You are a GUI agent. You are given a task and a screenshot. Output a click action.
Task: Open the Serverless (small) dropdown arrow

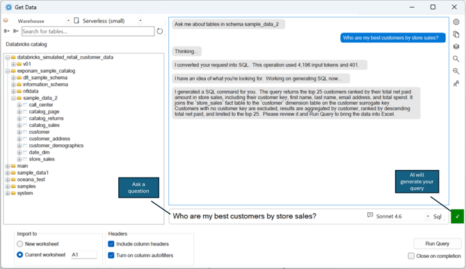coord(140,21)
